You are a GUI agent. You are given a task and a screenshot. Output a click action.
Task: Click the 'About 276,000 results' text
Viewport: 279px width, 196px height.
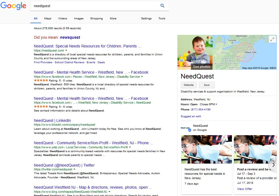(x=57, y=28)
